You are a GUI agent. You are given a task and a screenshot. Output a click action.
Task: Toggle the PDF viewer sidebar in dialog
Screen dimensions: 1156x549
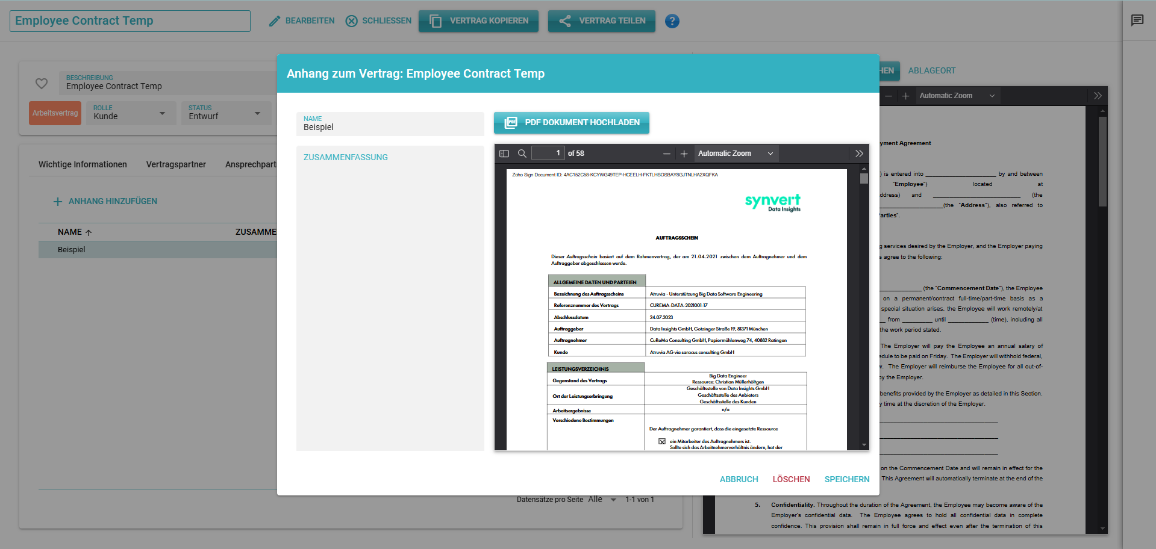click(x=504, y=154)
